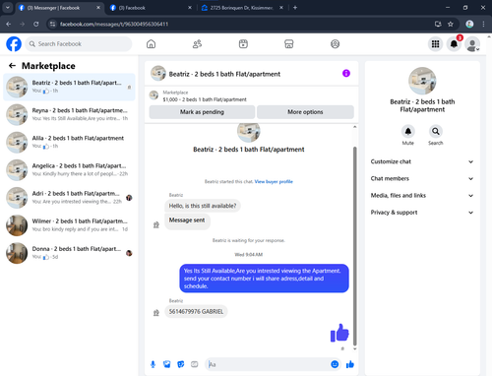Click the 'Hello, is this still available?' message
Screen dimensions: 492x376
[x=203, y=206]
